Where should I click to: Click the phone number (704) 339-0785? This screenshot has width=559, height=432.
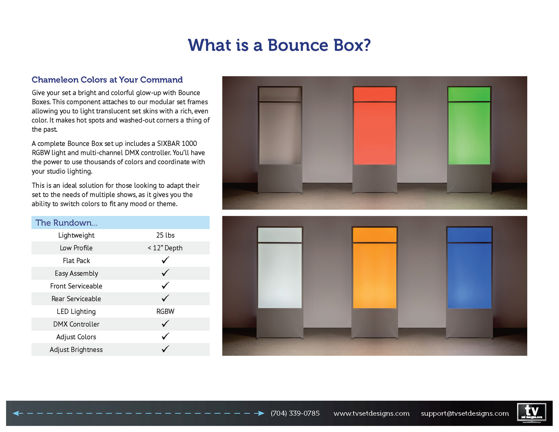point(295,413)
